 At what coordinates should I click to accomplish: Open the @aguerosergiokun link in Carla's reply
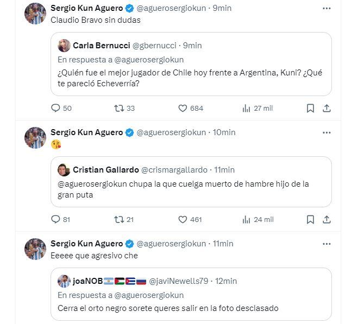148,60
